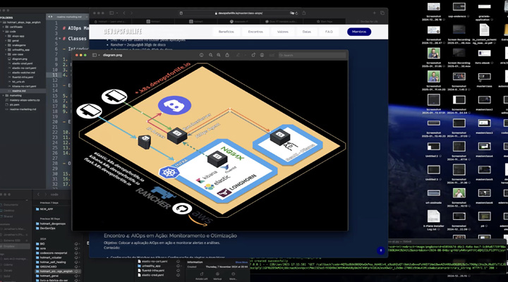The image size is (508, 282).
Task: Click the Safari reader page icon
Action: point(181,13)
